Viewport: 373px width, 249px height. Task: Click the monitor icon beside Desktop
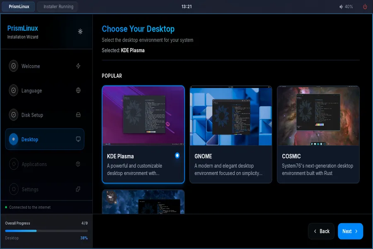click(78, 139)
